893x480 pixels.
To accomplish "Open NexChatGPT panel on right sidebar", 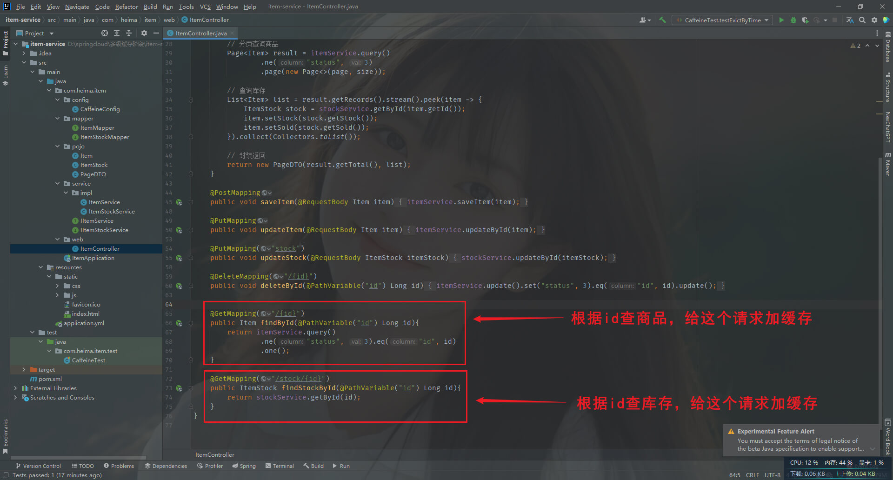I will coord(888,127).
